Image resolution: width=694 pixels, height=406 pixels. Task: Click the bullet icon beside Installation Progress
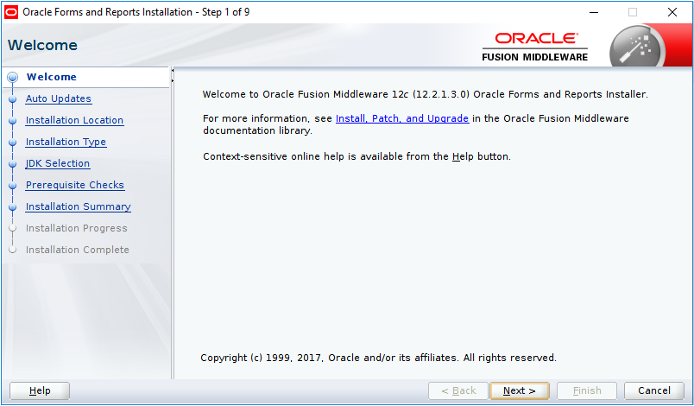[x=12, y=228]
